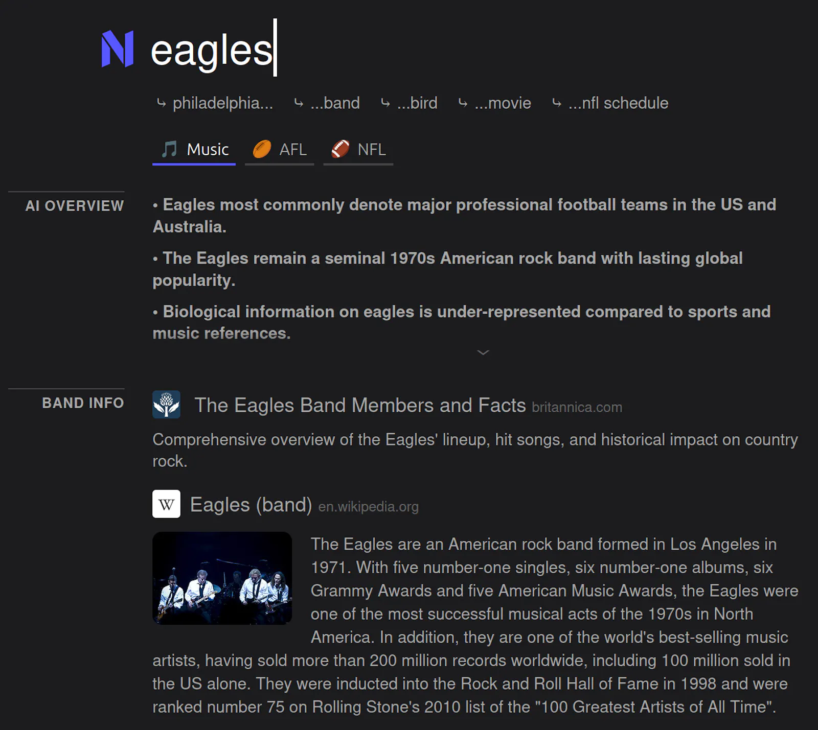
Task: Open the Britannica thistle favicon
Action: (166, 405)
